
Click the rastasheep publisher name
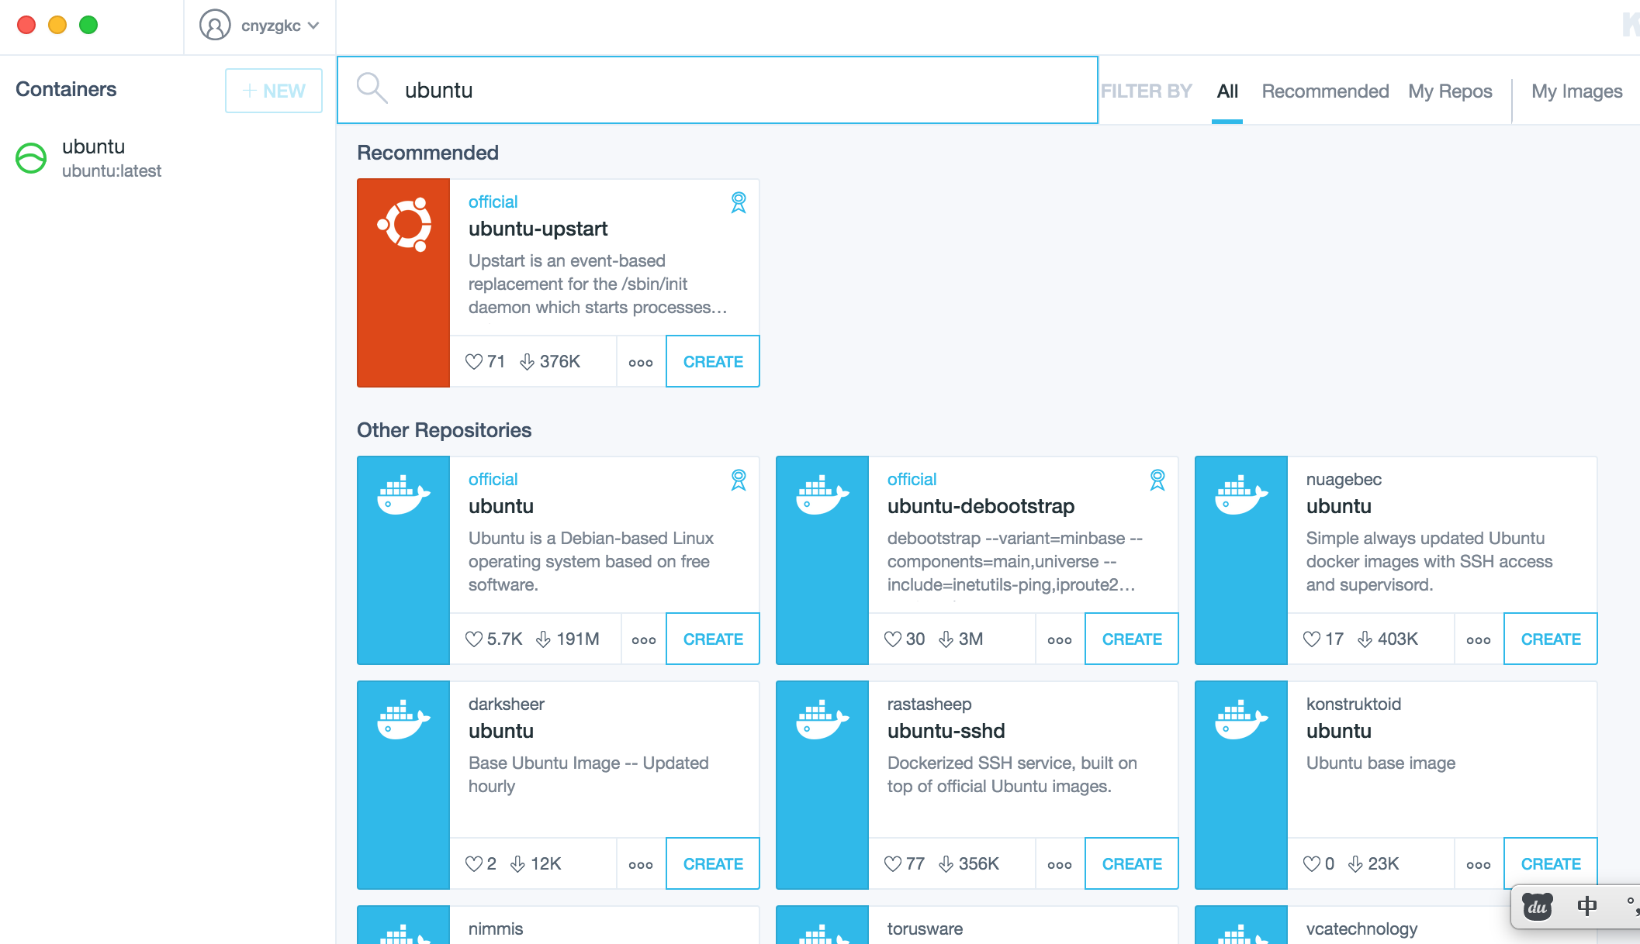[x=929, y=704]
